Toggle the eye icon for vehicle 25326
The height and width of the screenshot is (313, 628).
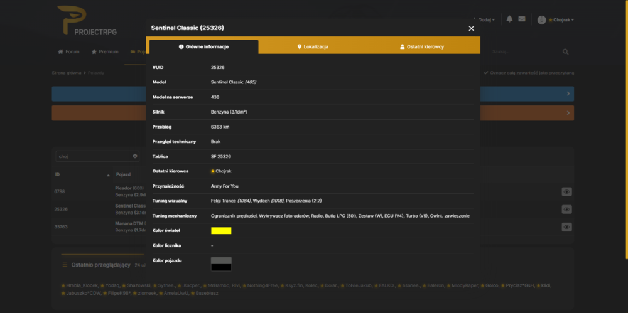click(566, 210)
